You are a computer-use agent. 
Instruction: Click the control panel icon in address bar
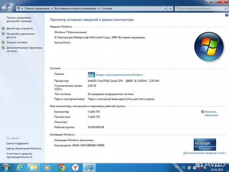(18, 8)
